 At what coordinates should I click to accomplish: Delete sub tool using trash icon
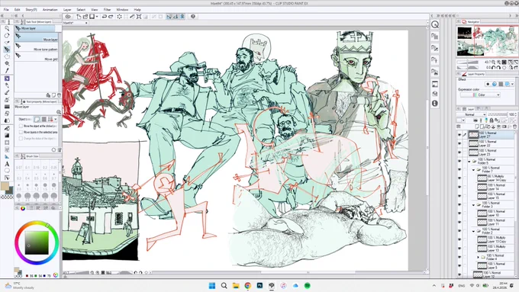(59, 95)
